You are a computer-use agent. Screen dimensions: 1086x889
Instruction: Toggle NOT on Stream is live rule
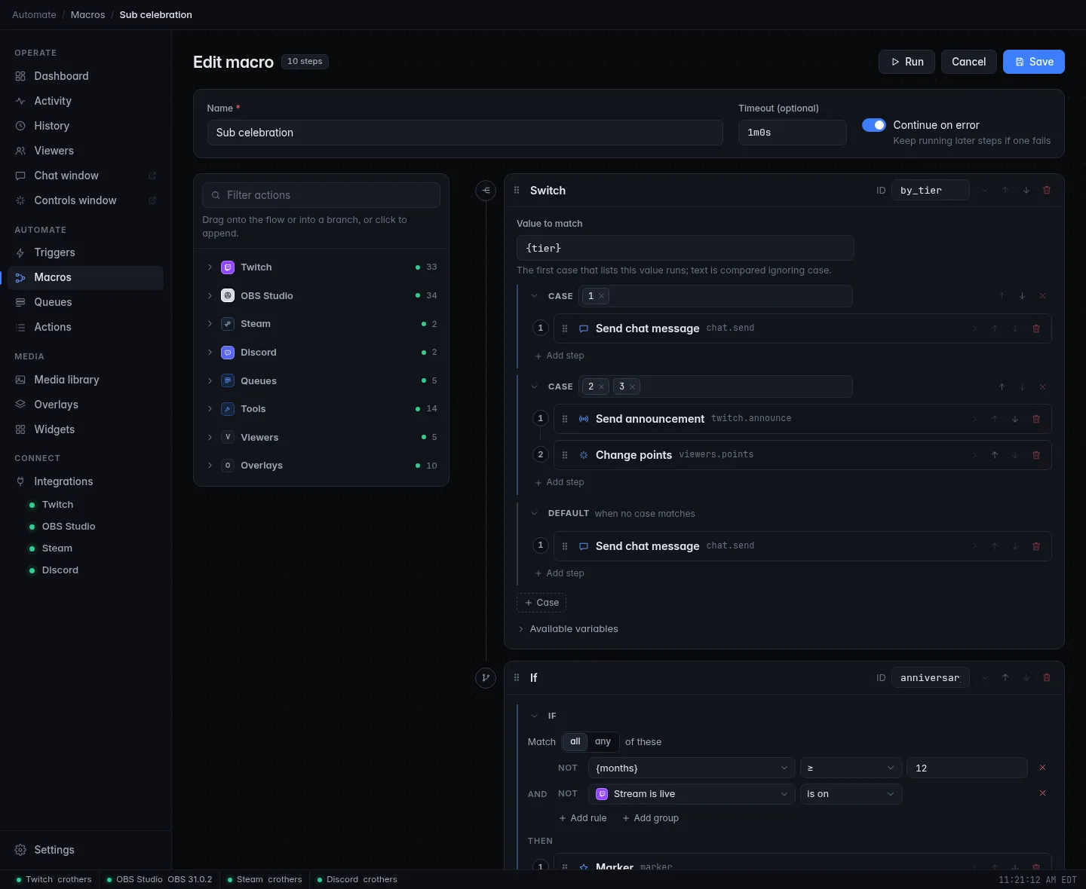coord(568,794)
